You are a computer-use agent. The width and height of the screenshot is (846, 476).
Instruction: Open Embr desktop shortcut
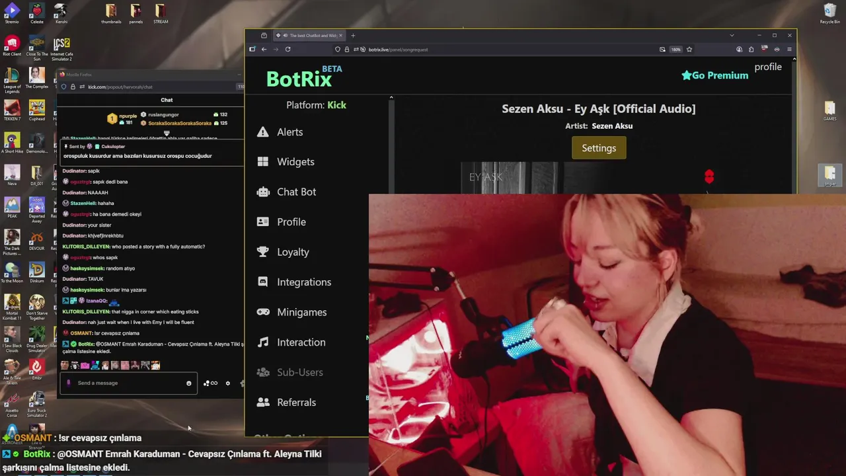click(x=37, y=370)
